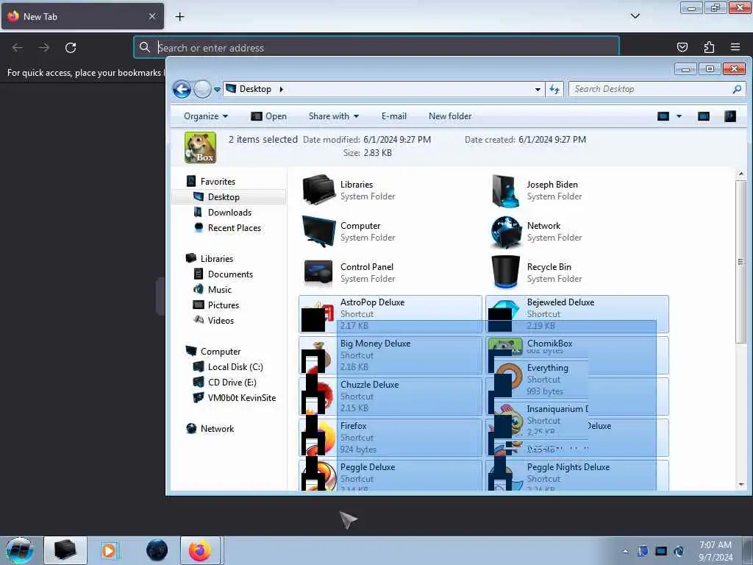This screenshot has height=565, width=753.
Task: Select Desktop under Favorites
Action: click(224, 197)
